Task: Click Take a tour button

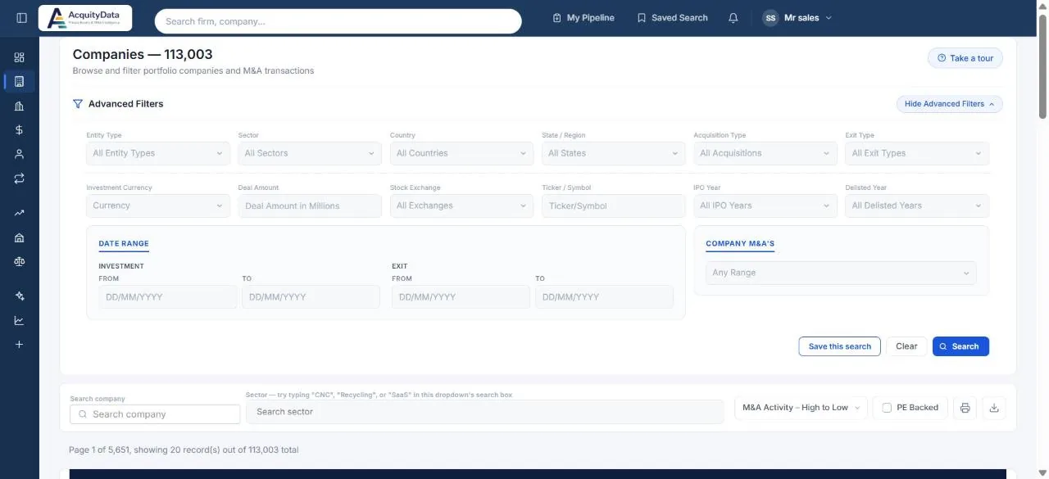Action: click(965, 58)
